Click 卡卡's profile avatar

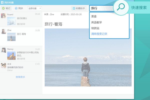click(x=3, y=65)
